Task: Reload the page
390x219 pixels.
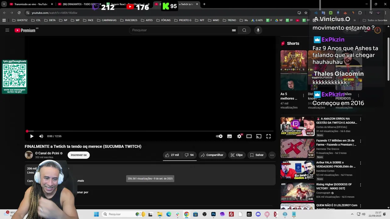Action: click(19, 13)
